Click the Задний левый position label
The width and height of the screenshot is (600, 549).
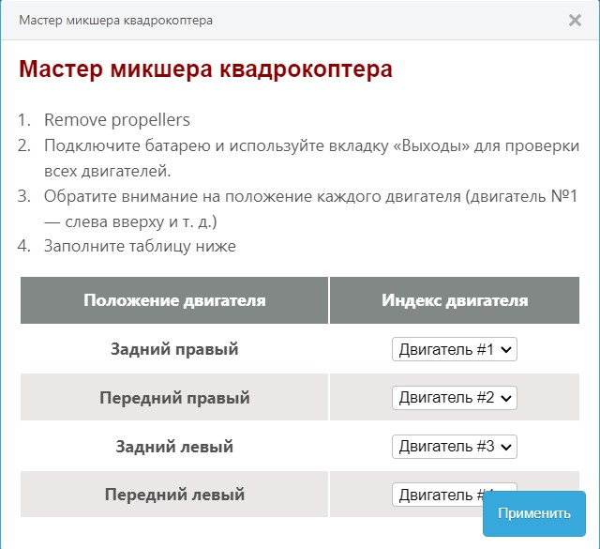[174, 447]
